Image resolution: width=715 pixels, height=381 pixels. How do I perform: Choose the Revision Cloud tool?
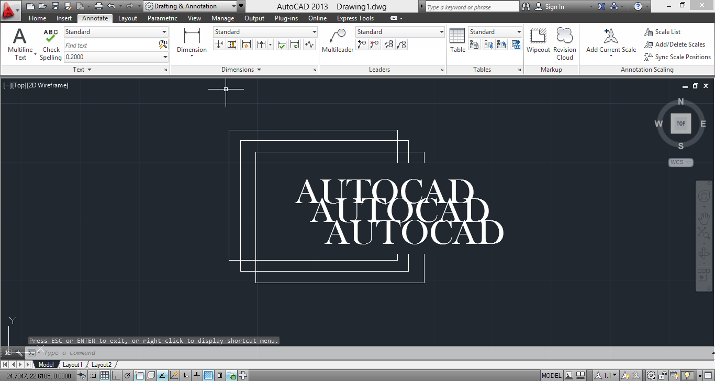(565, 43)
